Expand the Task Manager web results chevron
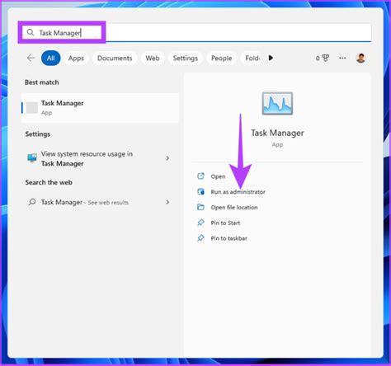 click(x=167, y=202)
